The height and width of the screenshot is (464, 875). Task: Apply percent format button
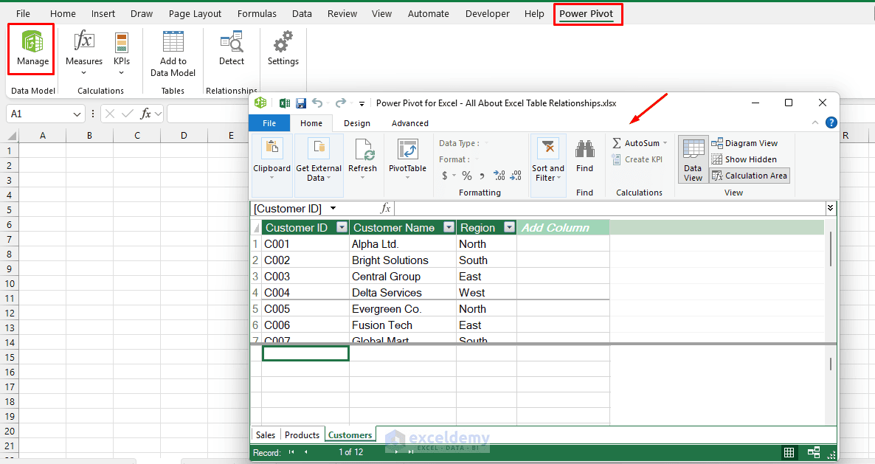467,176
